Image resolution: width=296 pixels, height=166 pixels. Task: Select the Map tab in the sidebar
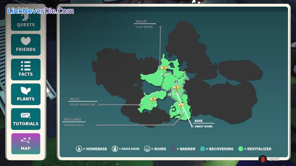pyautogui.click(x=26, y=144)
